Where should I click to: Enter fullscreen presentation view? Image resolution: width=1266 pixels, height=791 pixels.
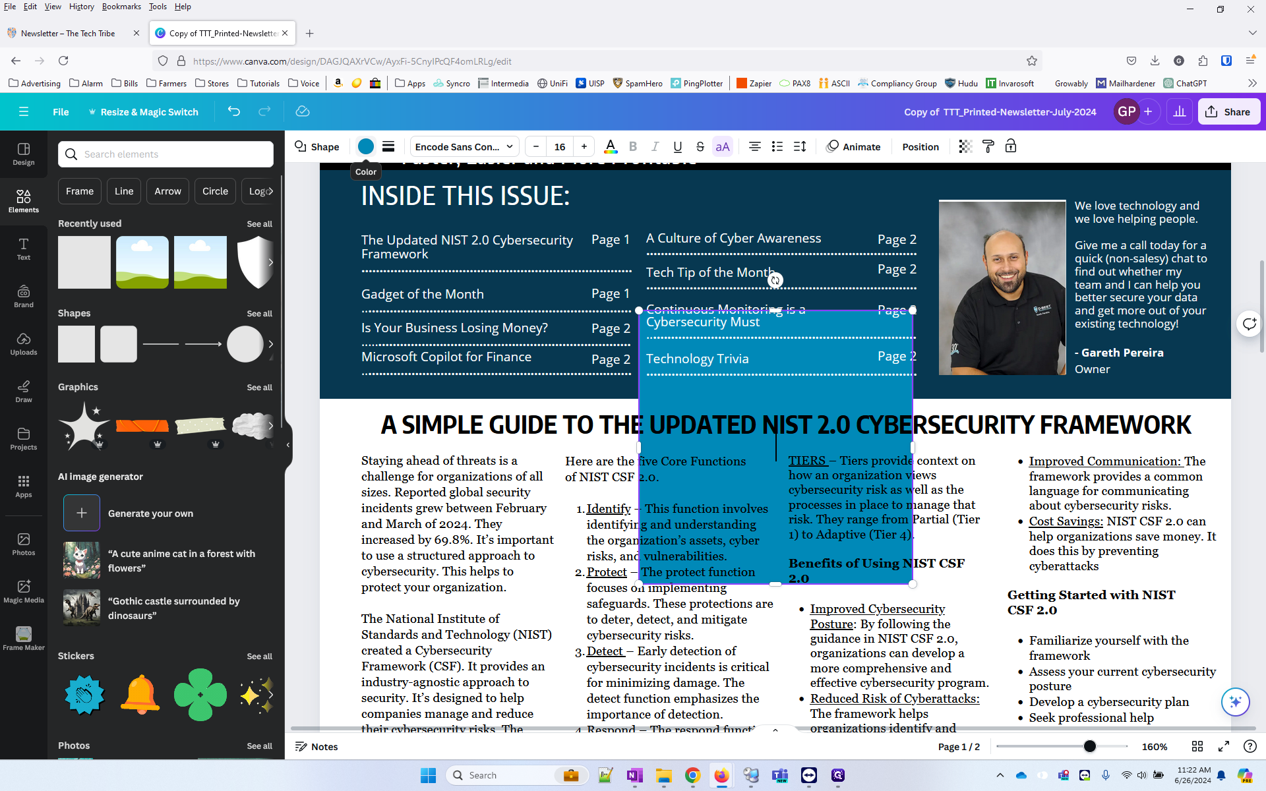[x=1224, y=746]
